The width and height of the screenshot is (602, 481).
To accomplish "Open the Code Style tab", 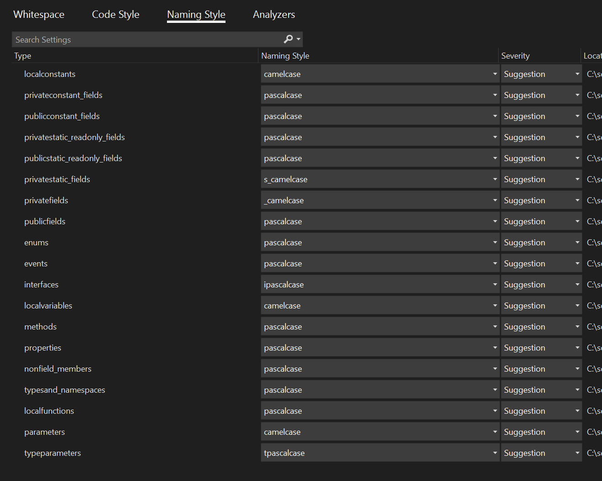I will [x=116, y=15].
